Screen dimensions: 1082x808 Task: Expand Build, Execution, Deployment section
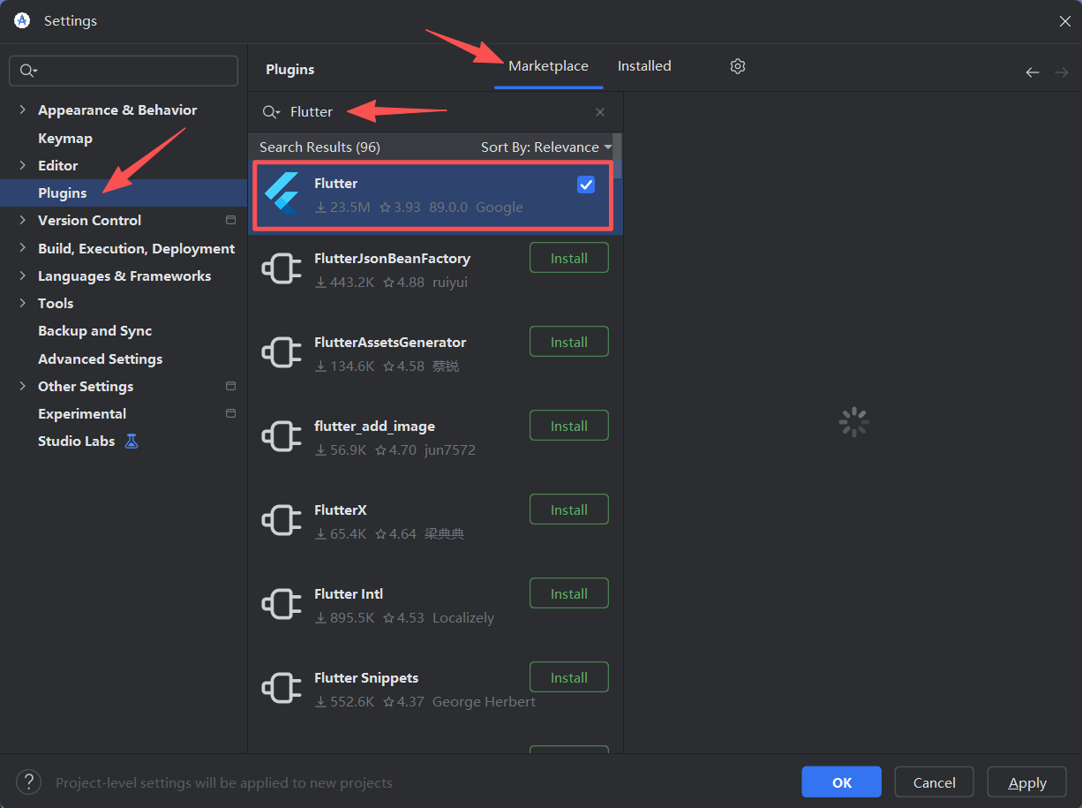22,248
